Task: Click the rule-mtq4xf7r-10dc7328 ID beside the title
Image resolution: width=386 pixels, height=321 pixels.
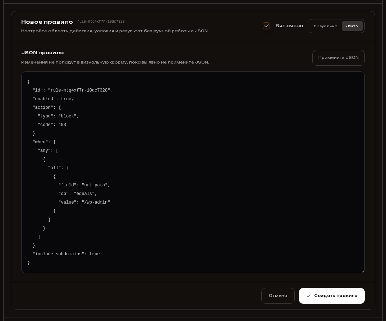Action: coord(101,22)
